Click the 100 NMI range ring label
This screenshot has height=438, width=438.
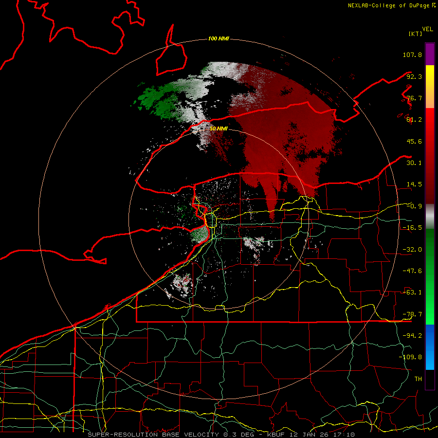tap(219, 38)
